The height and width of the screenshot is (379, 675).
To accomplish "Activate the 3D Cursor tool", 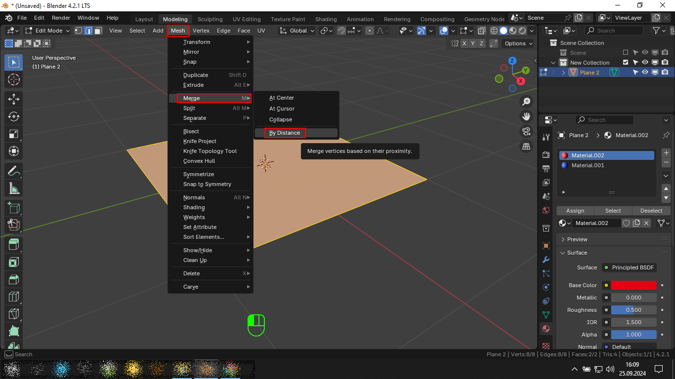I will click(x=14, y=79).
